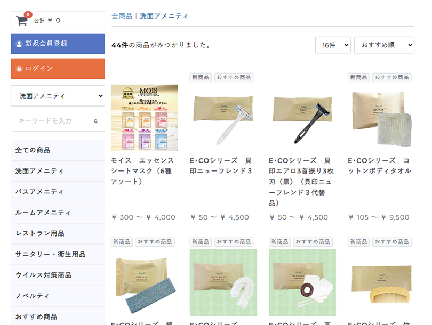Click ログイン button
The image size is (432, 325).
pyautogui.click(x=58, y=69)
